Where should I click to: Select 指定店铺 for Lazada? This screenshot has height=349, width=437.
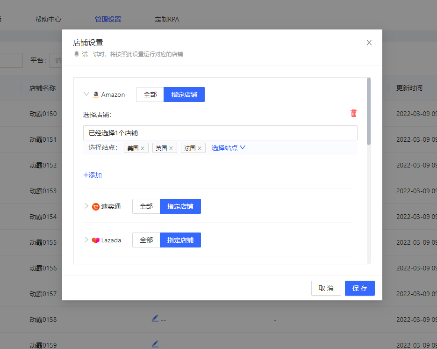180,240
